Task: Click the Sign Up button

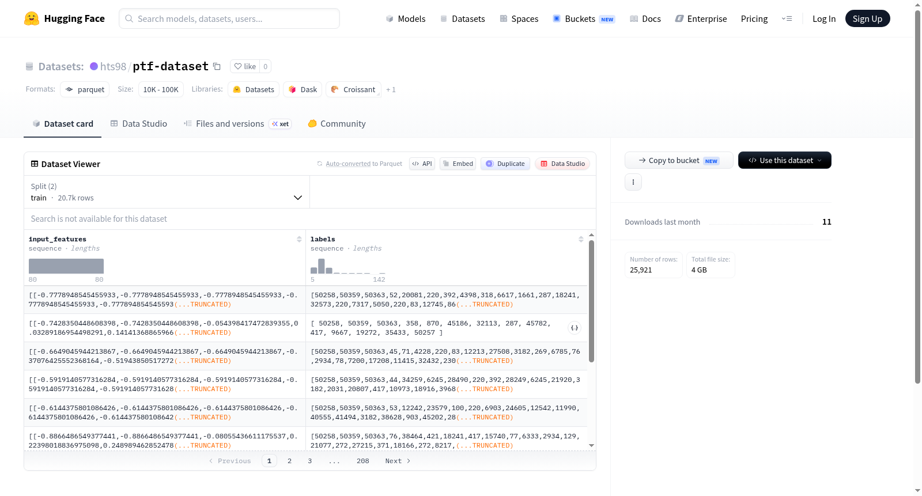Action: pos(867,18)
